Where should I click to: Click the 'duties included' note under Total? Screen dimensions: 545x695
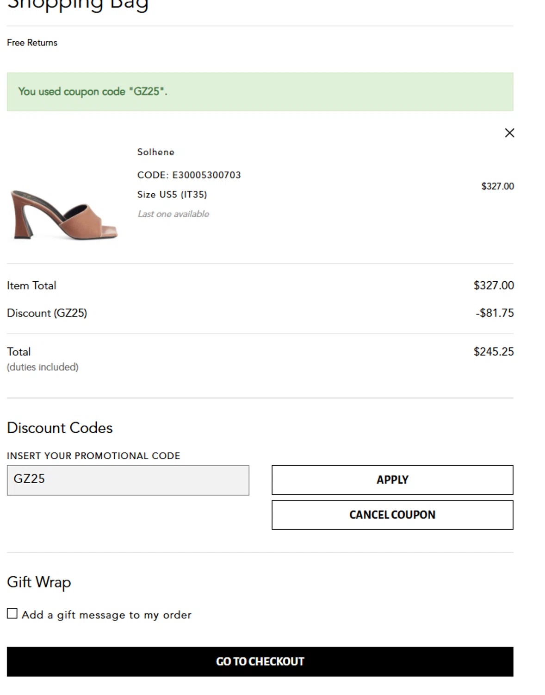pyautogui.click(x=43, y=367)
